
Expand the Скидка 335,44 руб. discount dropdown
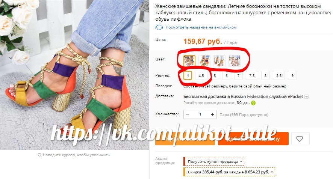(x=229, y=172)
